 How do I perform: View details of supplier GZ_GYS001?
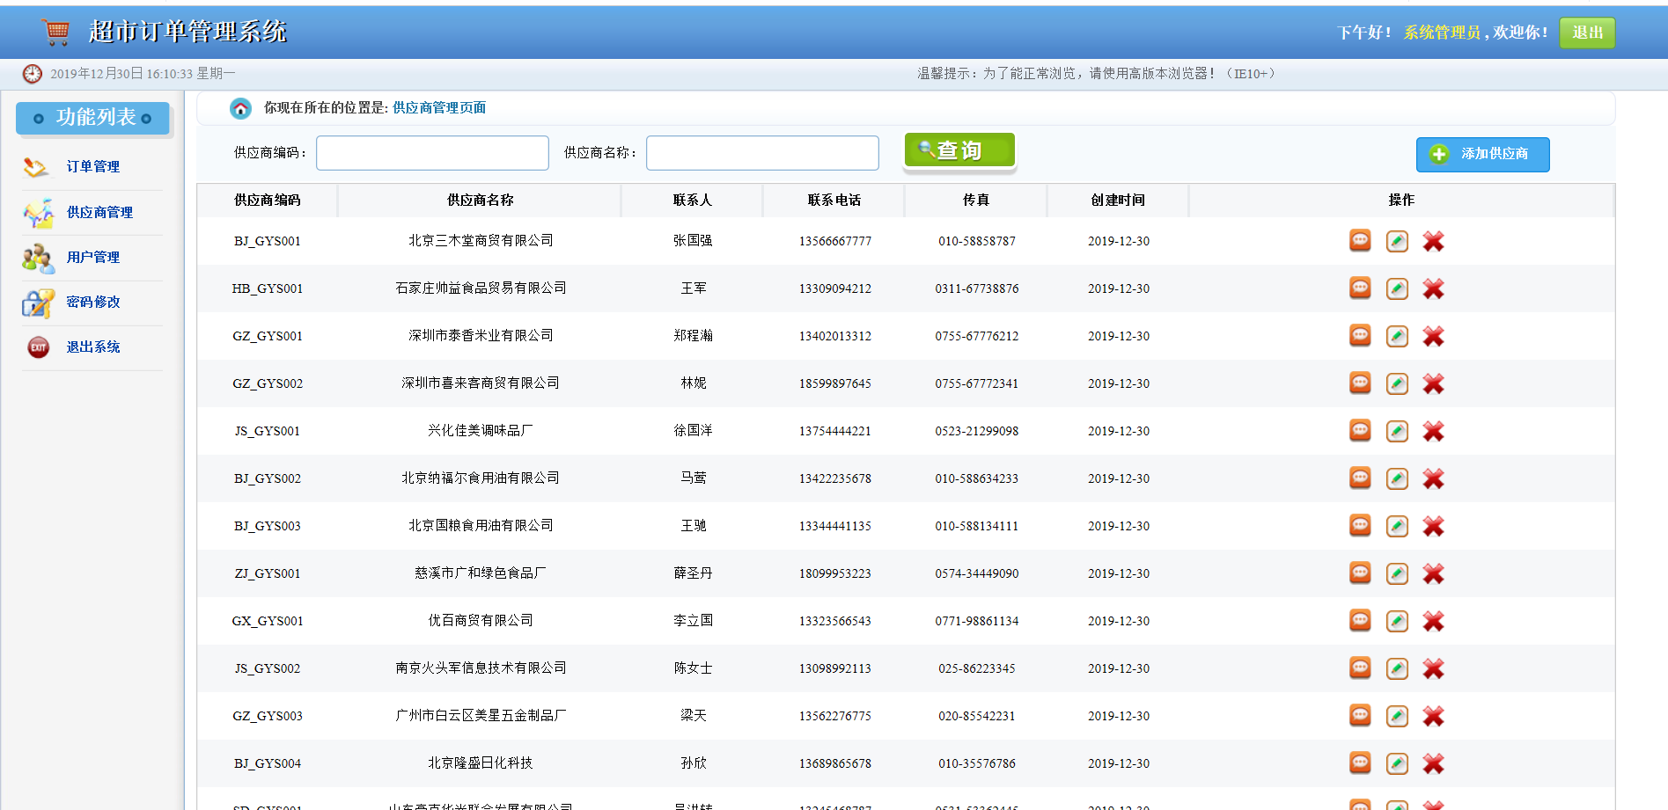pos(1360,335)
